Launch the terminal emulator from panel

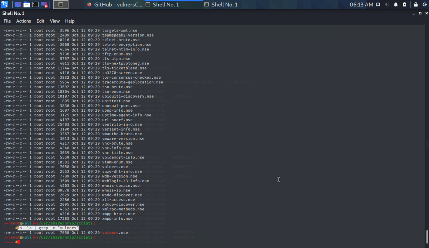coord(36,5)
